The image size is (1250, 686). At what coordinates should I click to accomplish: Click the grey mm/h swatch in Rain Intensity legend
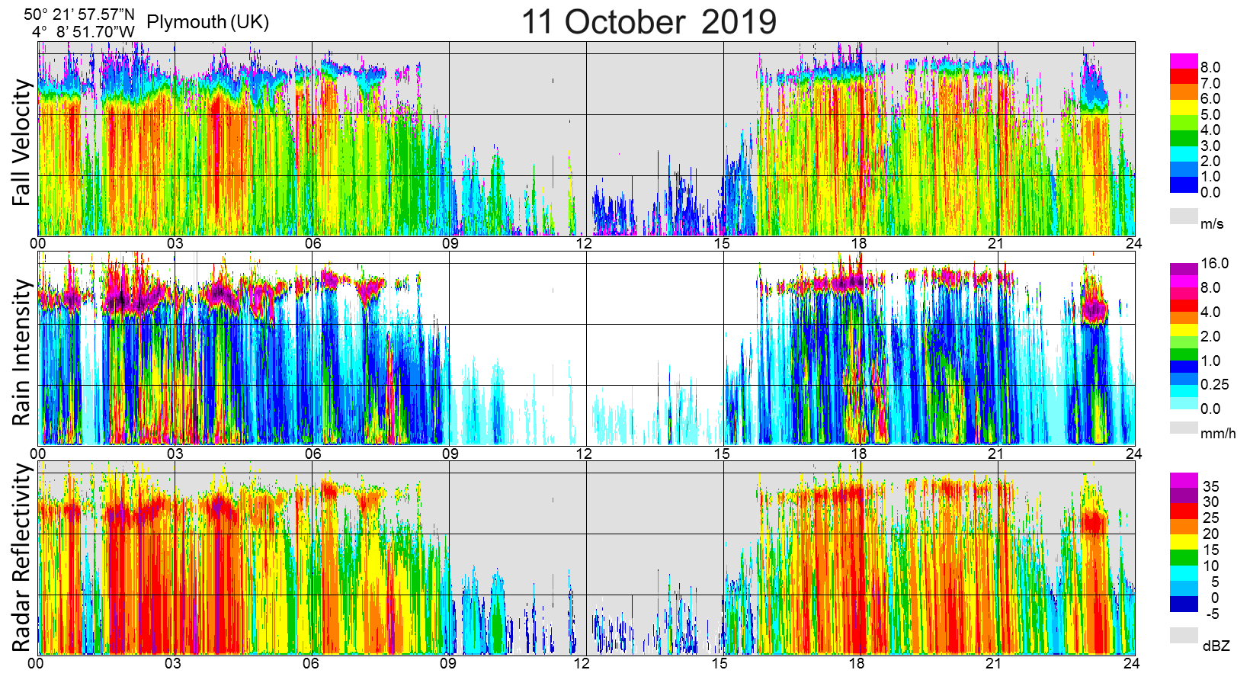coord(1184,428)
